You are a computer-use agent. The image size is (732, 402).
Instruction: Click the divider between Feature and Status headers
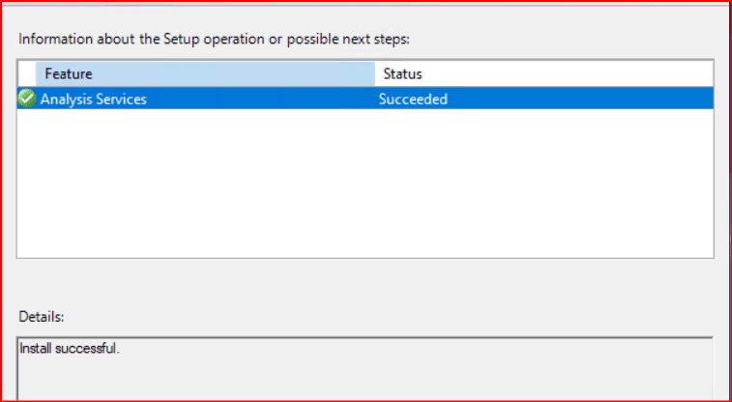pos(375,73)
